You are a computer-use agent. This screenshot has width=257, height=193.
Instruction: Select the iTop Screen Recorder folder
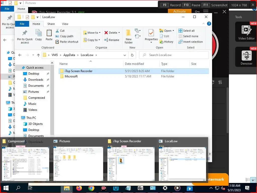[x=134, y=71]
